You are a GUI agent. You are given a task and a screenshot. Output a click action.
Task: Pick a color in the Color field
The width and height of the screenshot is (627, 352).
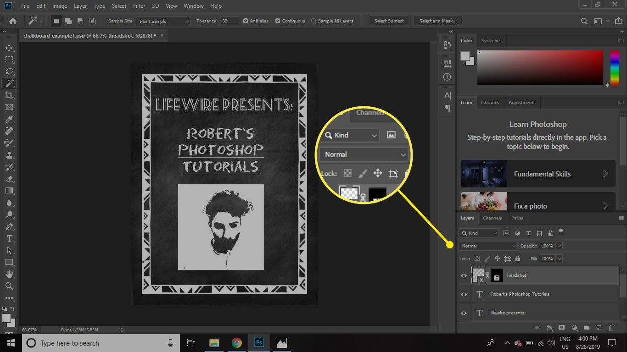540,68
